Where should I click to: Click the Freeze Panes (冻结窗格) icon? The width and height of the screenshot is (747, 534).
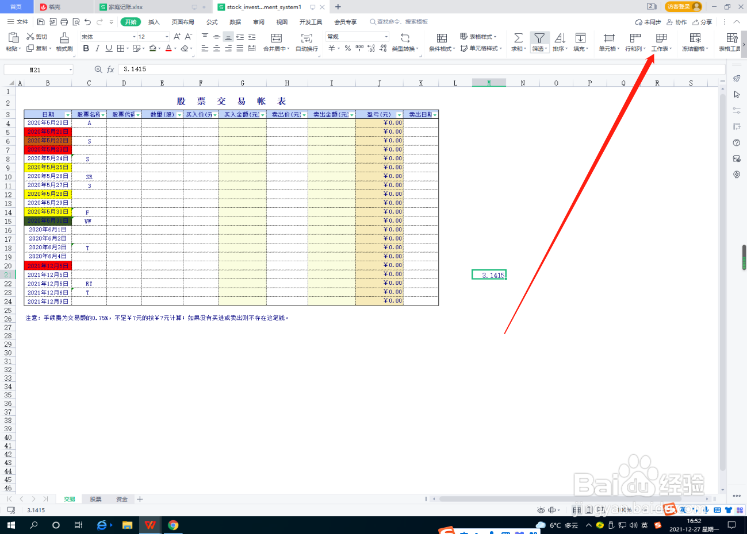point(695,38)
